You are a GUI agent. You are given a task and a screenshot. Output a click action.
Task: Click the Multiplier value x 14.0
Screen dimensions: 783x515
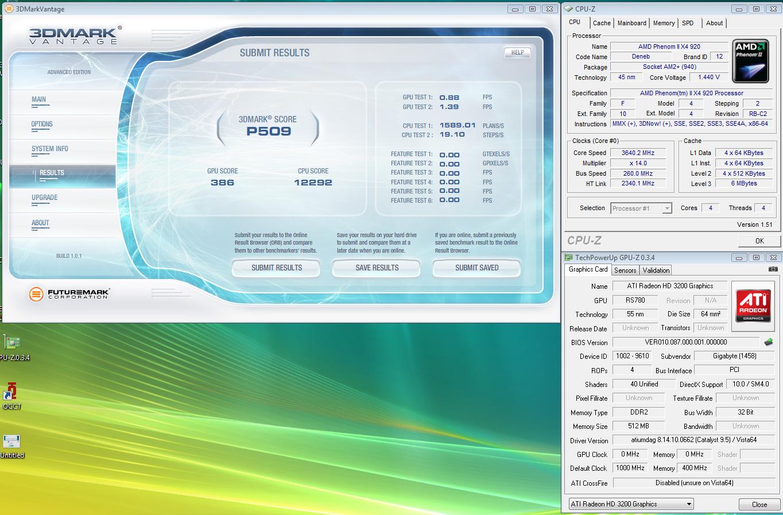click(x=638, y=163)
